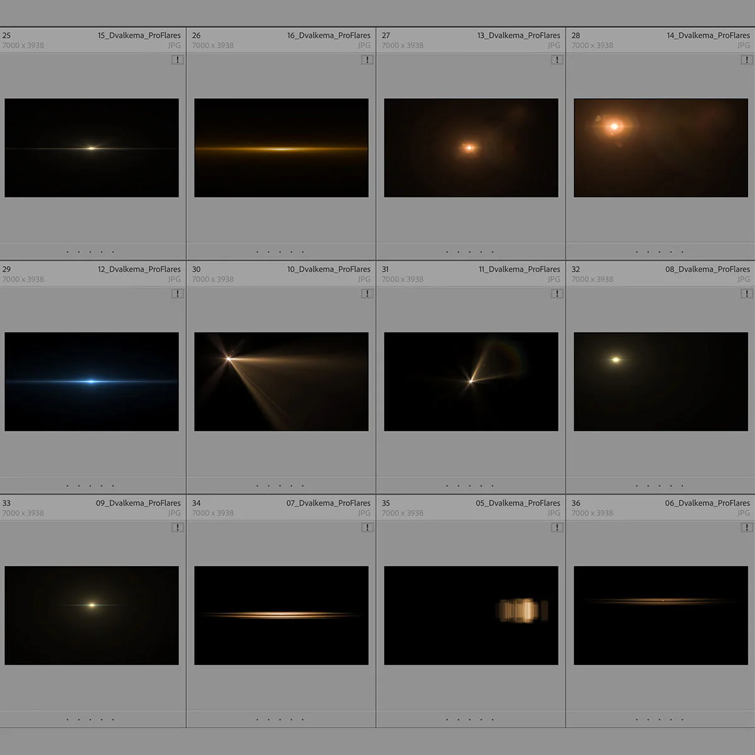Click the filename 05_Dvalkema_ProFlares
This screenshot has height=755, width=755.
click(x=518, y=503)
